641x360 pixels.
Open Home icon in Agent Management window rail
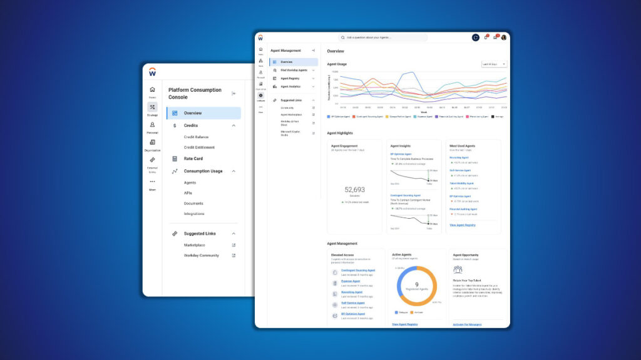[260, 49]
